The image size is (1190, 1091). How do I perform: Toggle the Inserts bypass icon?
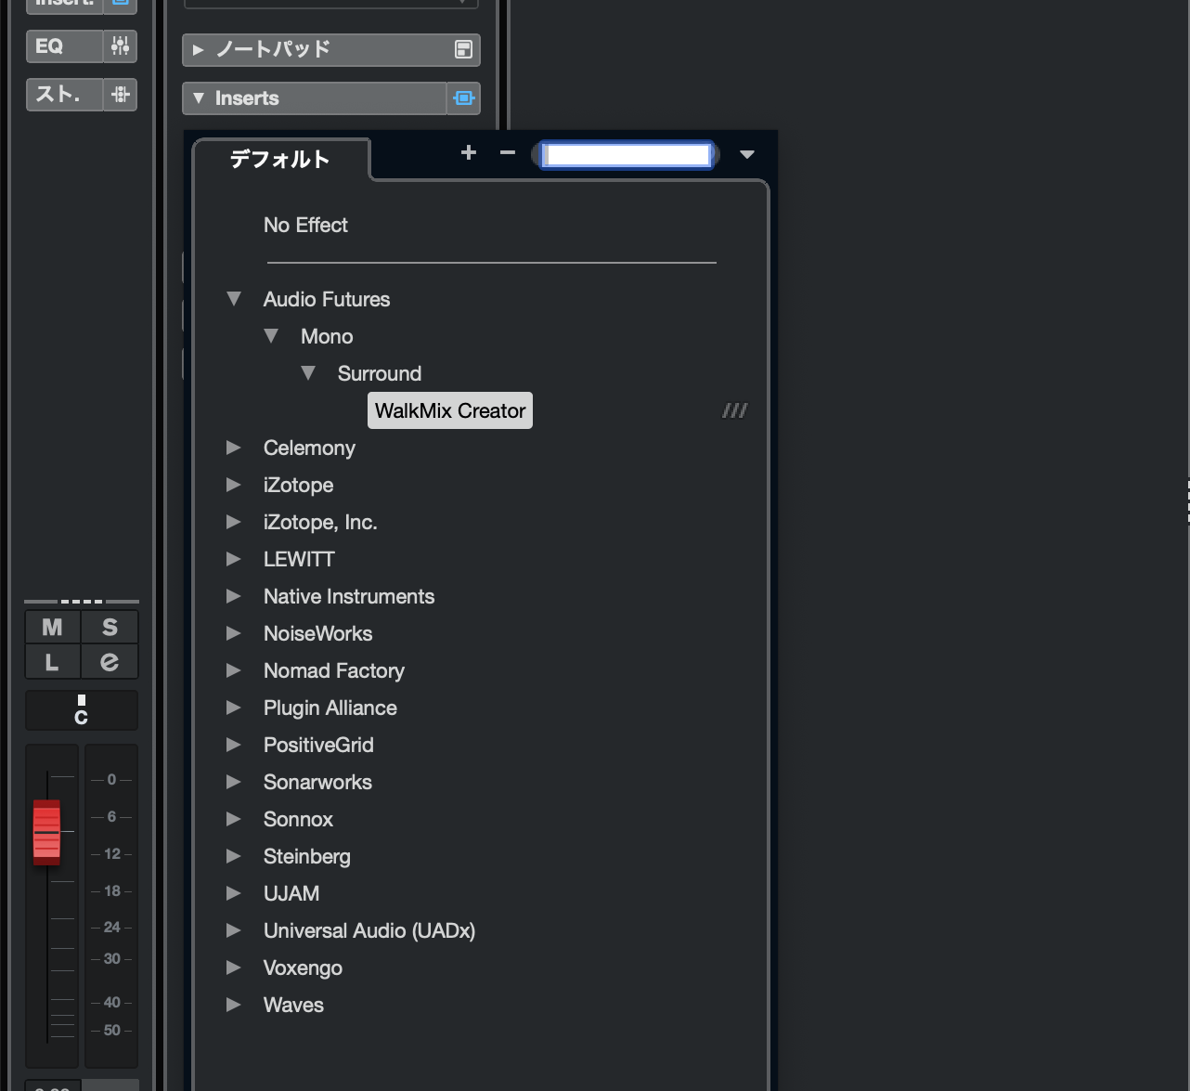click(x=463, y=98)
